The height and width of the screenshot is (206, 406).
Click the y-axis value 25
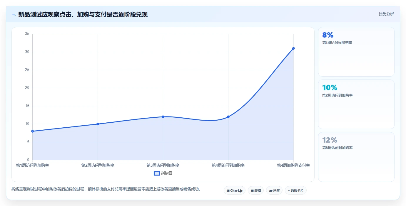tap(27, 70)
